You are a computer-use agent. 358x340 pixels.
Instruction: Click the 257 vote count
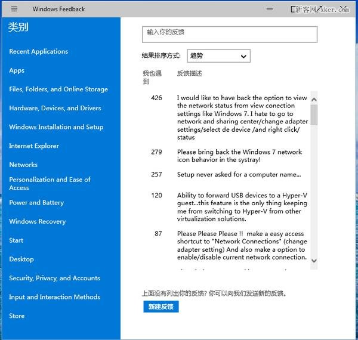point(156,174)
